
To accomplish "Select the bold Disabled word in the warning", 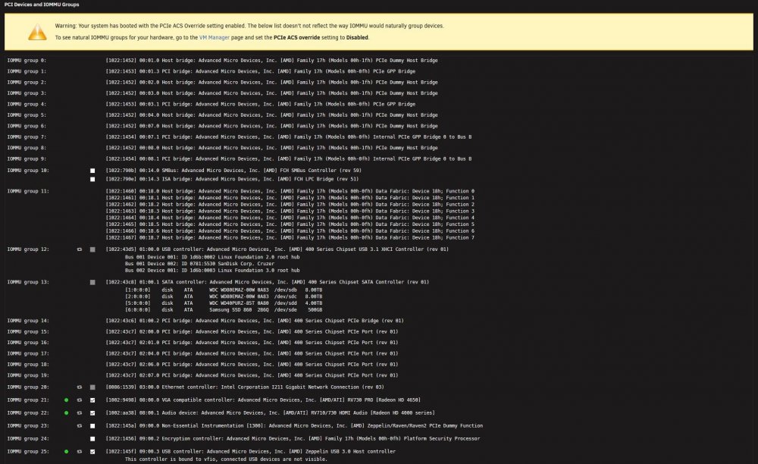I will [357, 38].
